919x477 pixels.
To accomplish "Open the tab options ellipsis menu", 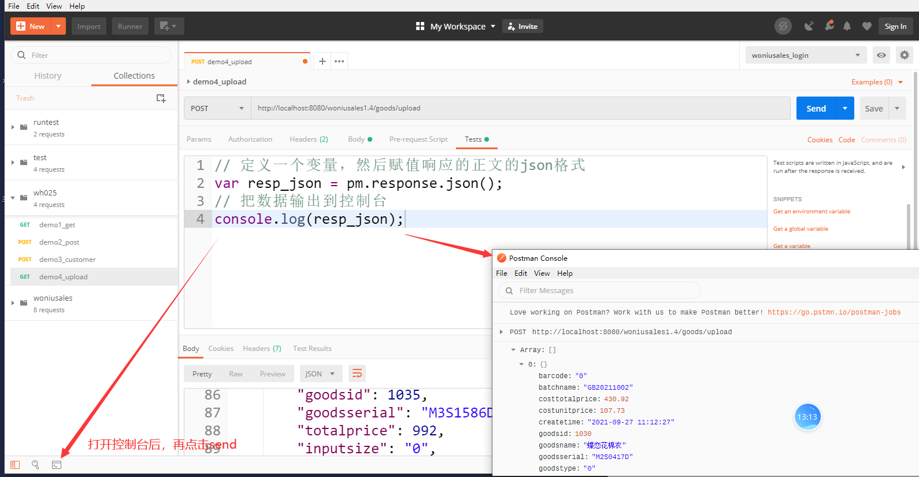I will [339, 61].
